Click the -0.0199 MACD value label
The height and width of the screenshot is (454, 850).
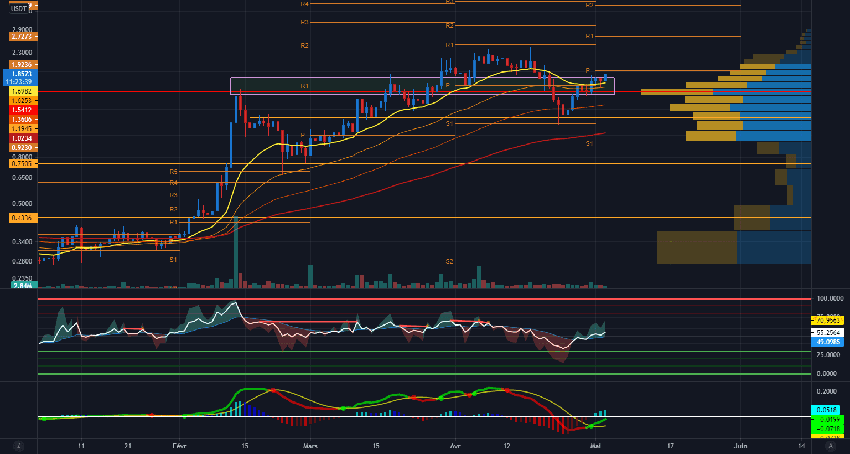point(828,420)
